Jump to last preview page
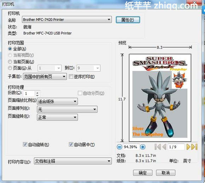Screen dimensions: 205x183 [x=194, y=147]
